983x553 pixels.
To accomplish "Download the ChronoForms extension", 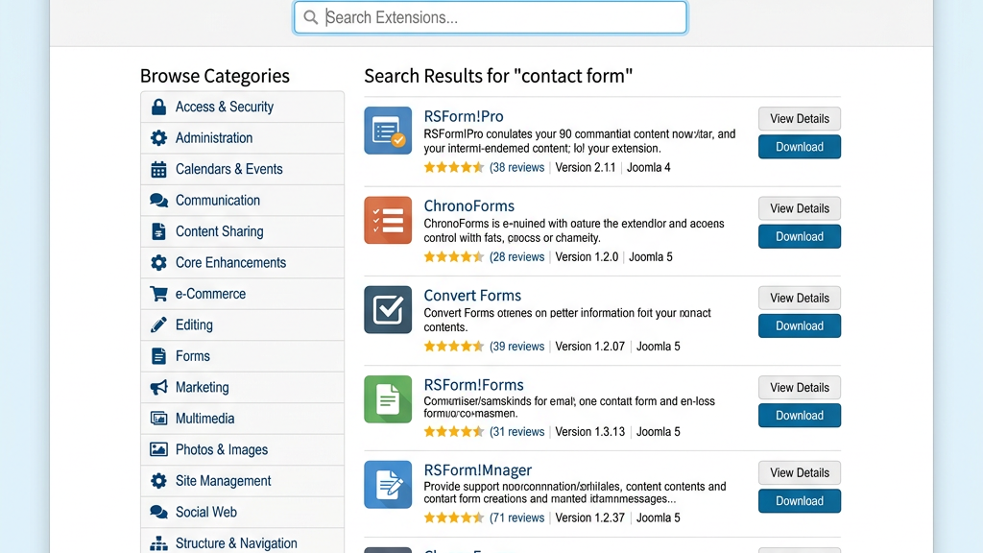I will (x=799, y=236).
